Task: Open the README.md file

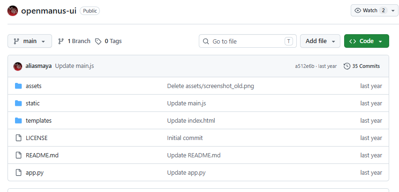Action: coord(42,155)
